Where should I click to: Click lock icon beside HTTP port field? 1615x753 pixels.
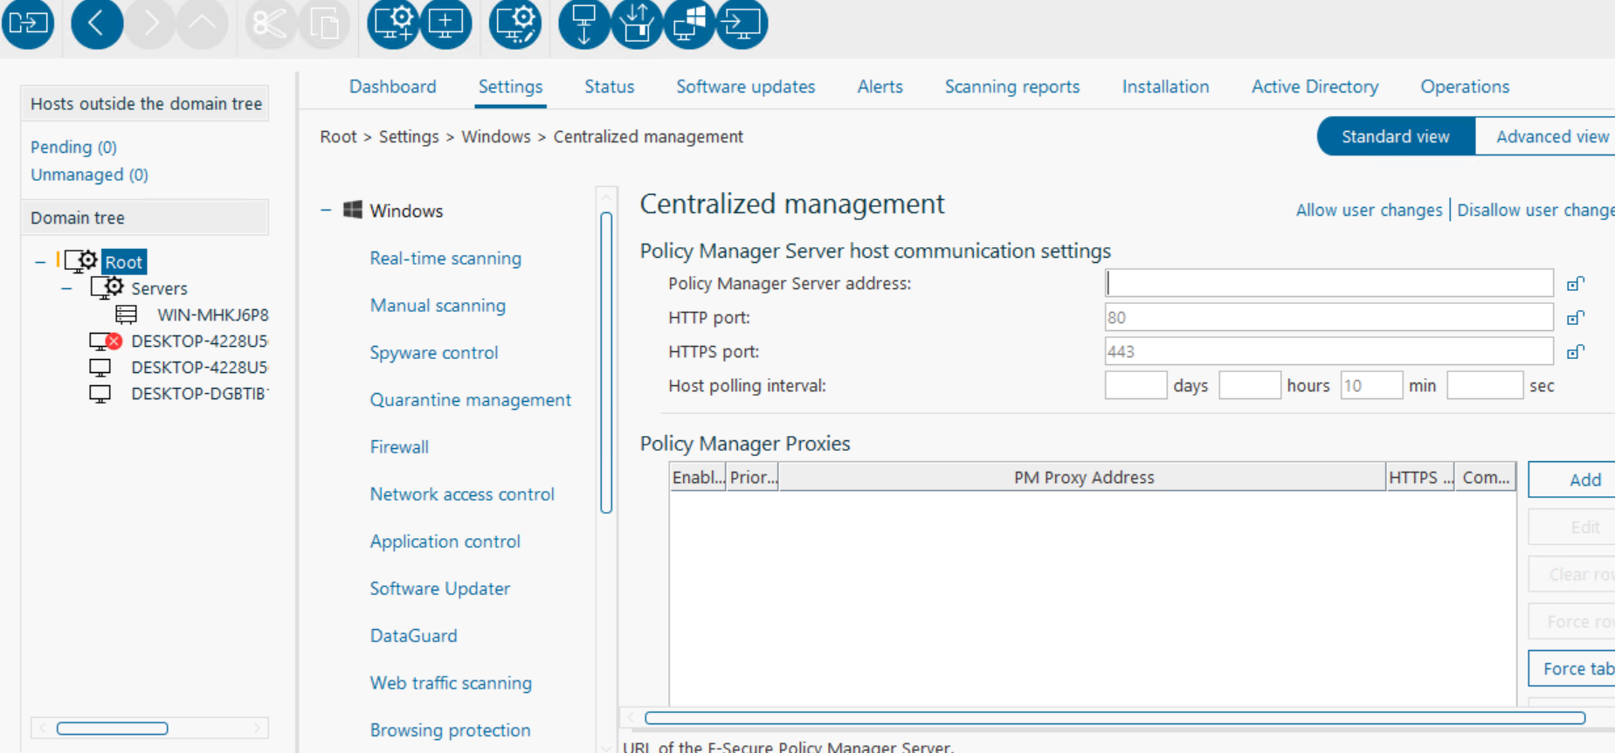(1575, 318)
